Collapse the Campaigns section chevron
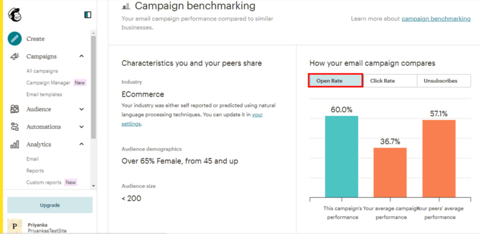The height and width of the screenshot is (234, 480). coord(81,56)
